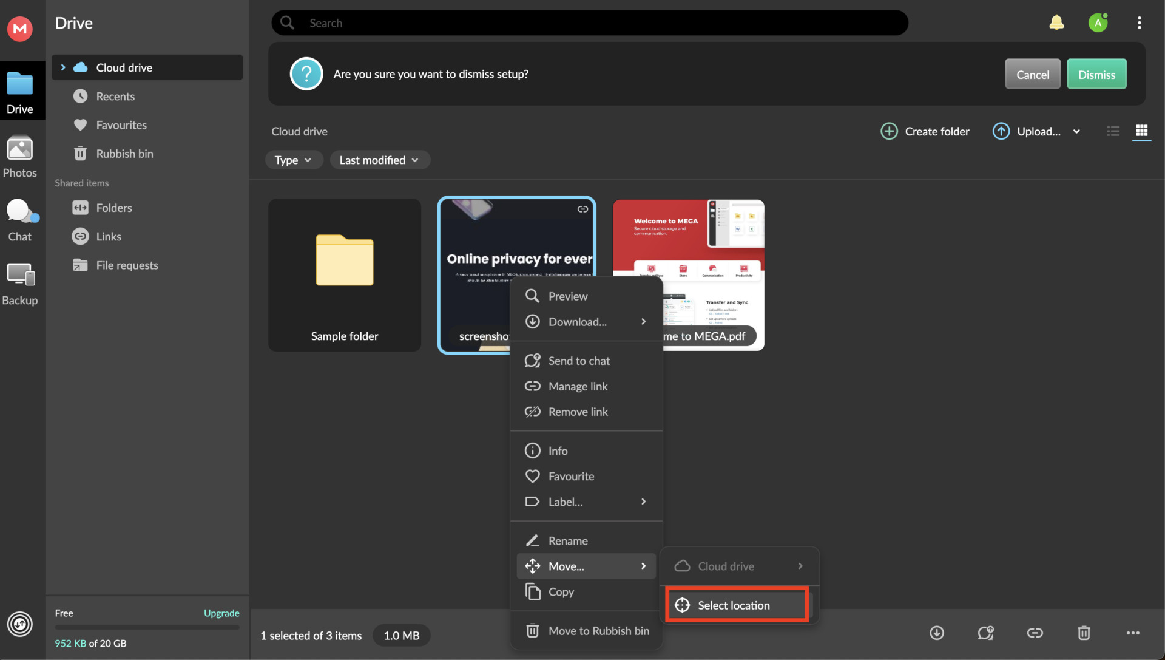Open the transfers icon at bottom left
This screenshot has width=1165, height=660.
(20, 624)
